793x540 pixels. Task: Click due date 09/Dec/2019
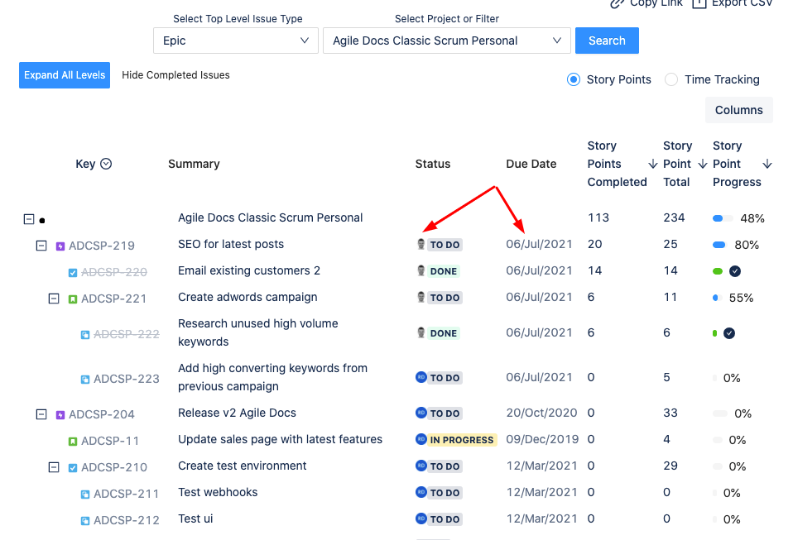(542, 439)
